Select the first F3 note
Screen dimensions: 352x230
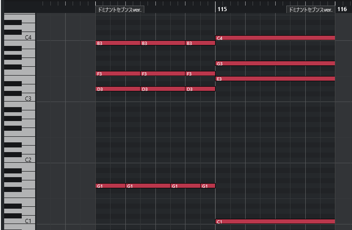[x=118, y=74]
